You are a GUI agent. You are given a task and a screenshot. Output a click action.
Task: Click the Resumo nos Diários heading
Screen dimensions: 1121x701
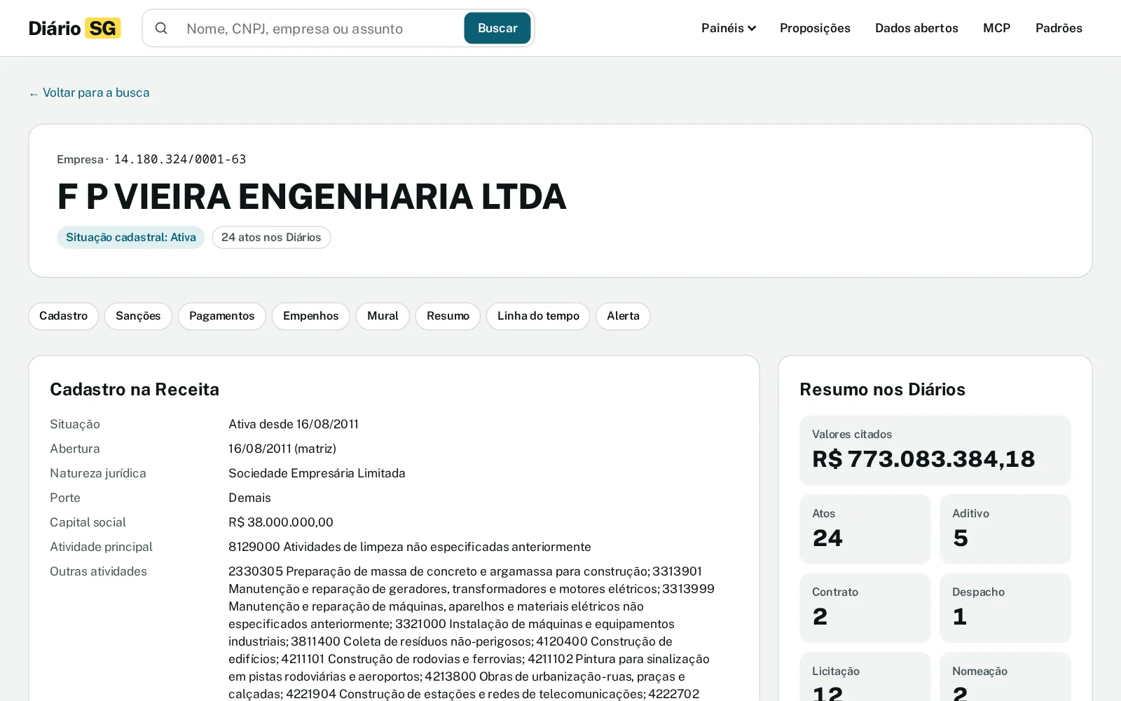[883, 390]
